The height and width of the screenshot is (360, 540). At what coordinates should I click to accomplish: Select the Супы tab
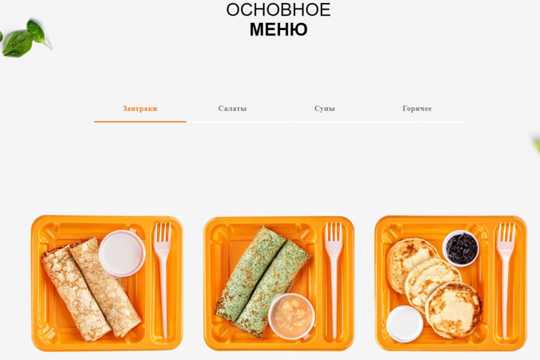pyautogui.click(x=325, y=109)
